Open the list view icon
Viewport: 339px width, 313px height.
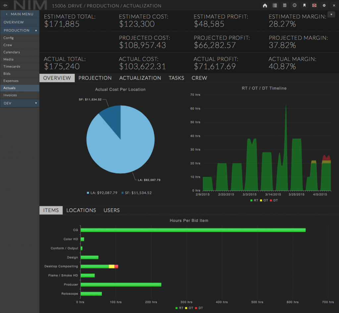(x=275, y=5)
